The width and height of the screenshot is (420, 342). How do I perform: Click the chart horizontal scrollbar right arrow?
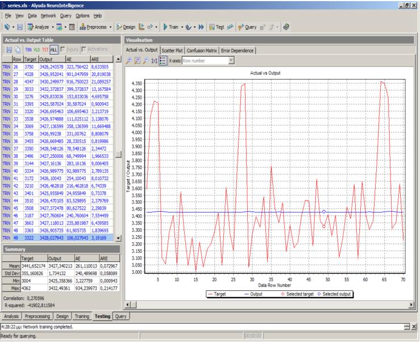coord(411,305)
